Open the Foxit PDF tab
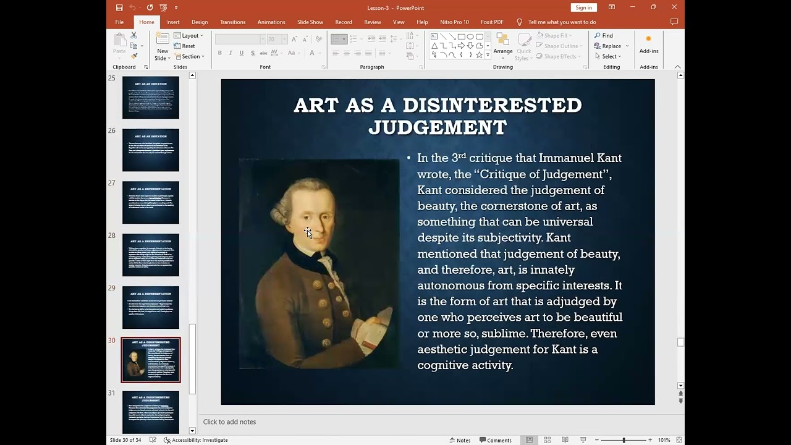 492,22
